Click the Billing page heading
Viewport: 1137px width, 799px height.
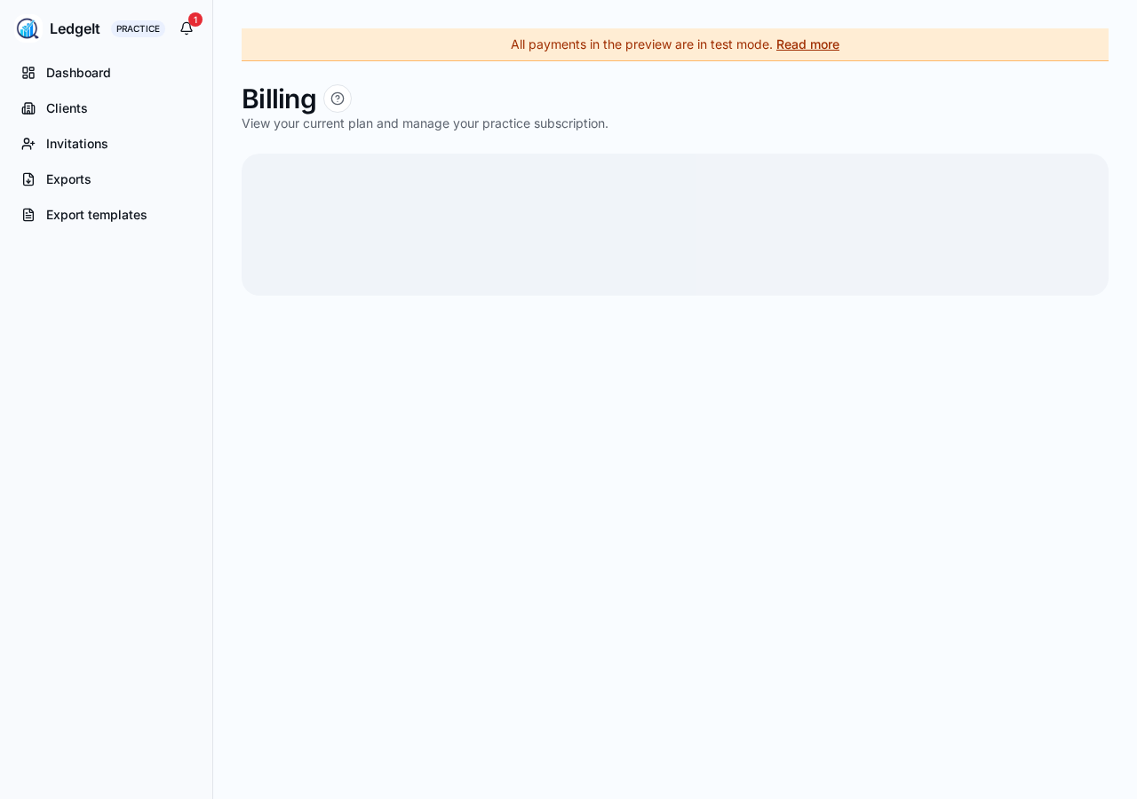pos(279,99)
